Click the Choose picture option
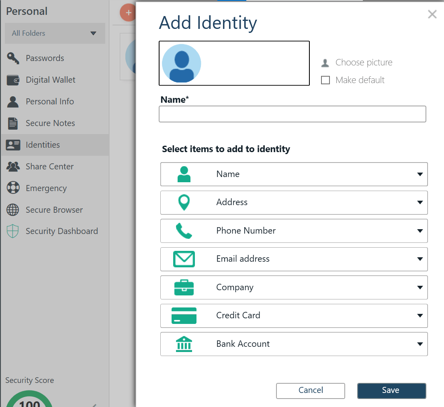The width and height of the screenshot is (444, 407). pyautogui.click(x=364, y=62)
